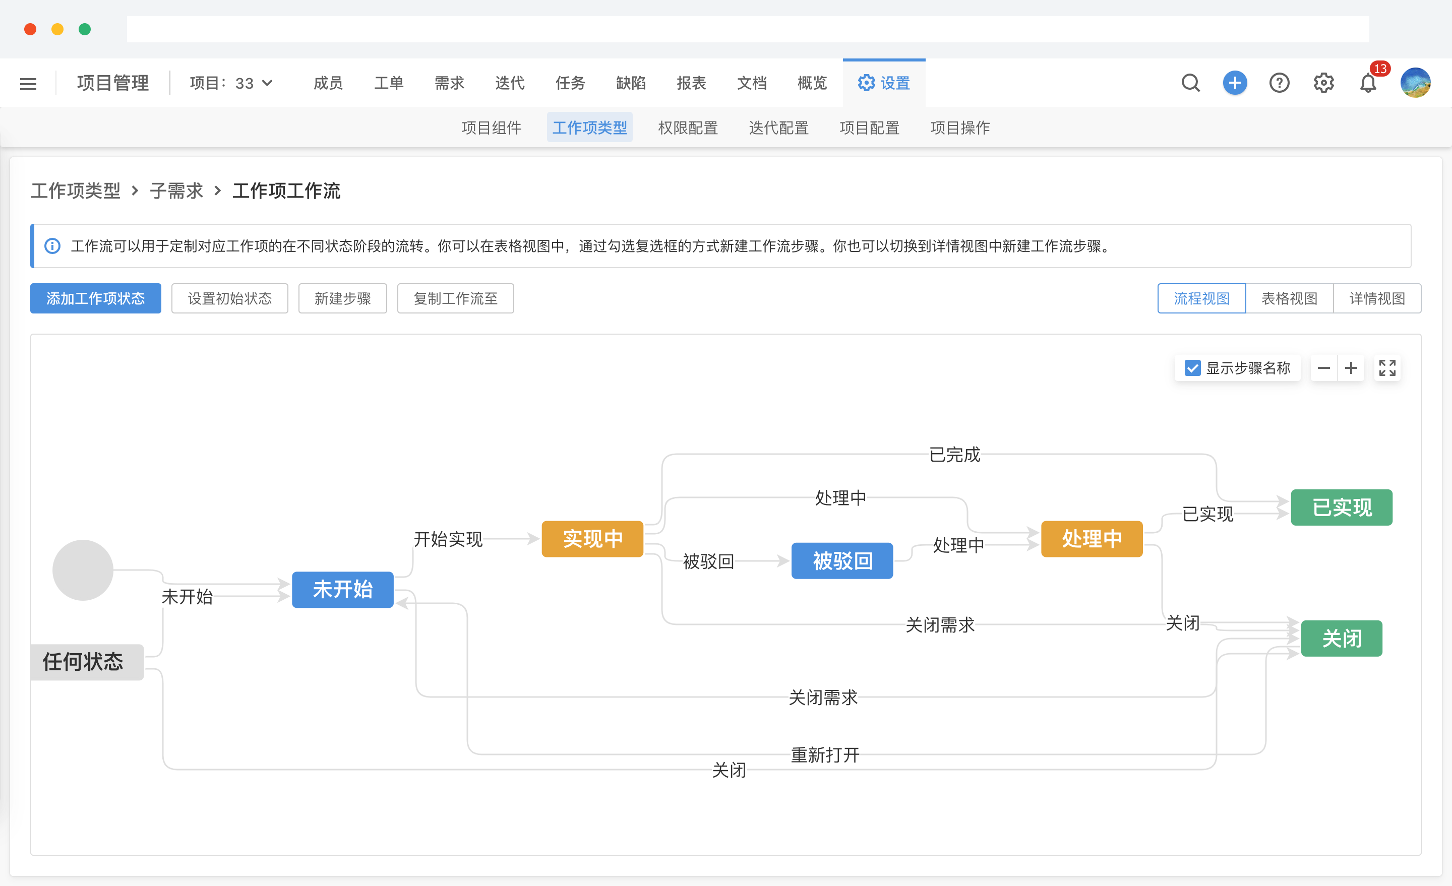
Task: Open the help question mark icon
Action: pos(1280,83)
